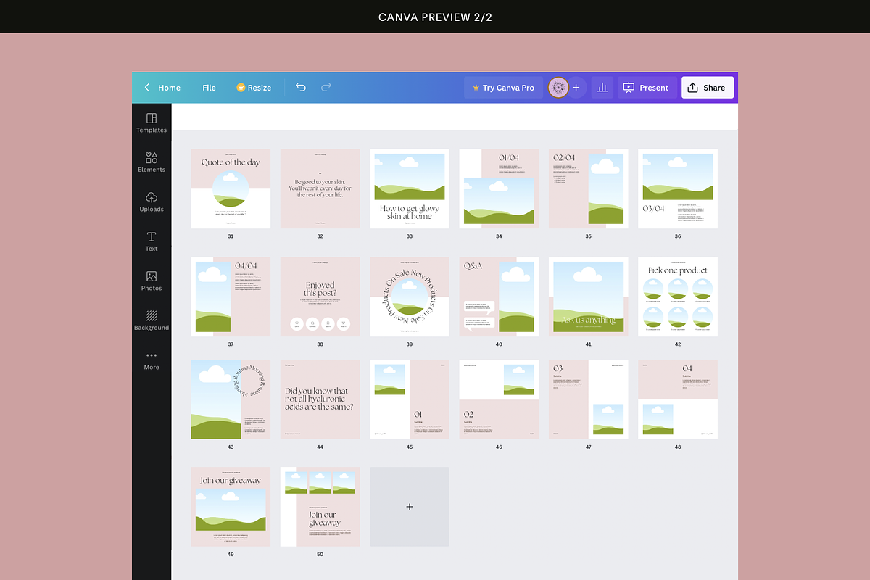Open the Photos panel
The width and height of the screenshot is (870, 580).
(152, 281)
